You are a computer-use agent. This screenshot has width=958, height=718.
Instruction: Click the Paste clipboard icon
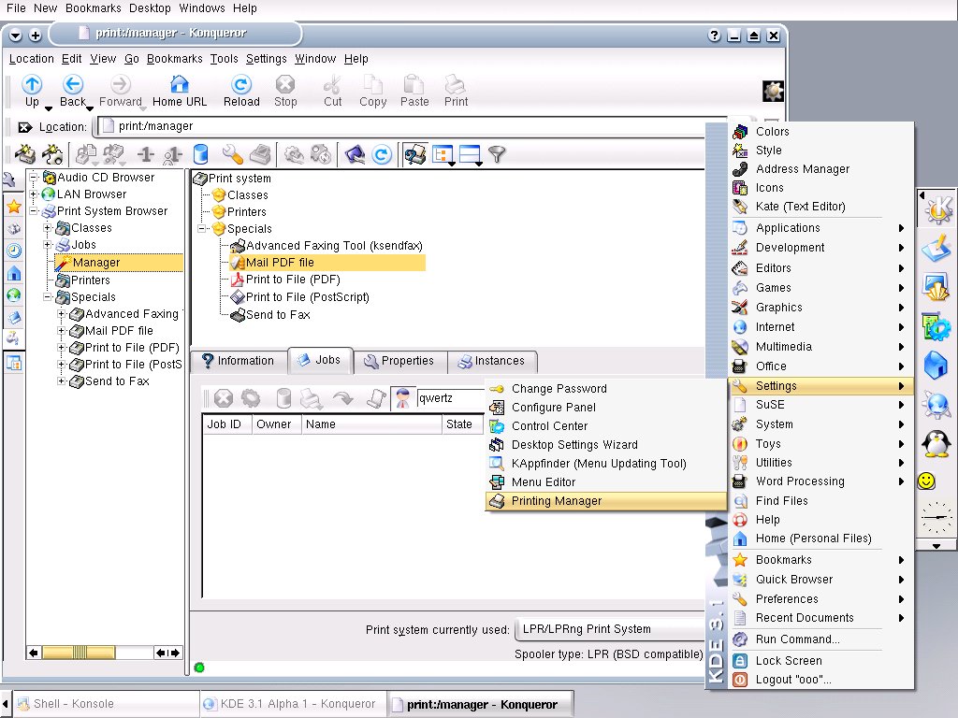(414, 84)
